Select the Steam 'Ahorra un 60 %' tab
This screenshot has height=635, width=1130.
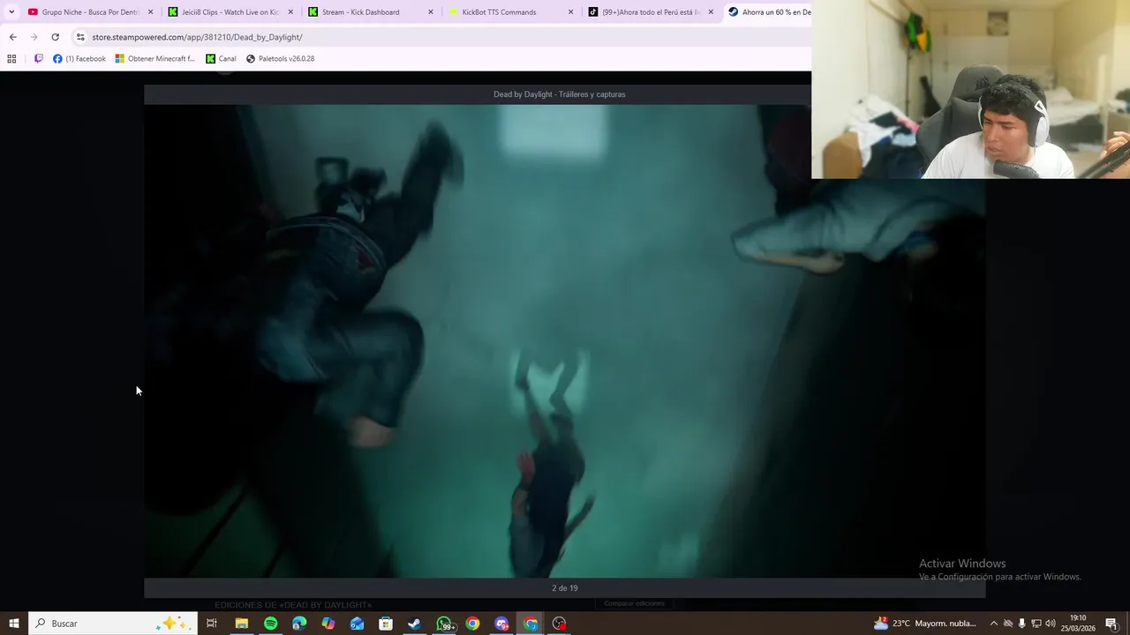coord(768,12)
